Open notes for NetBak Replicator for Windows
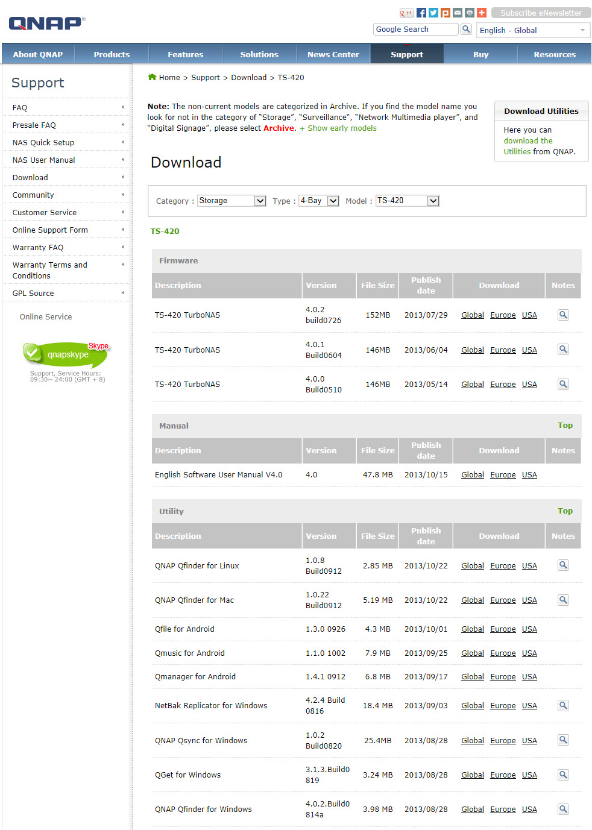This screenshot has width=592, height=830. (x=563, y=705)
